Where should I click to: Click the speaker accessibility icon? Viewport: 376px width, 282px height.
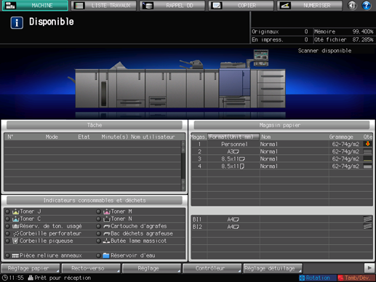pos(352,5)
